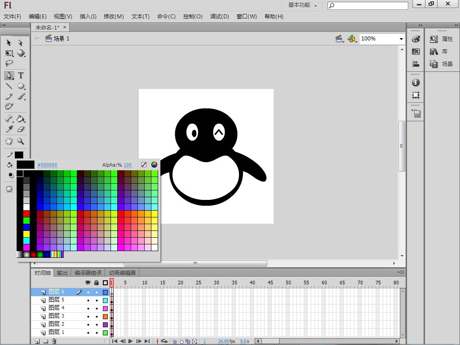
Task: Click the help search input field
Action: [x=368, y=5]
